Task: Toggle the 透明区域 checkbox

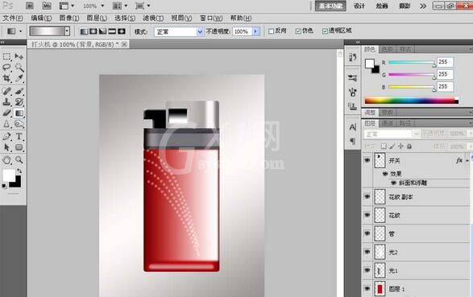Action: 325,31
